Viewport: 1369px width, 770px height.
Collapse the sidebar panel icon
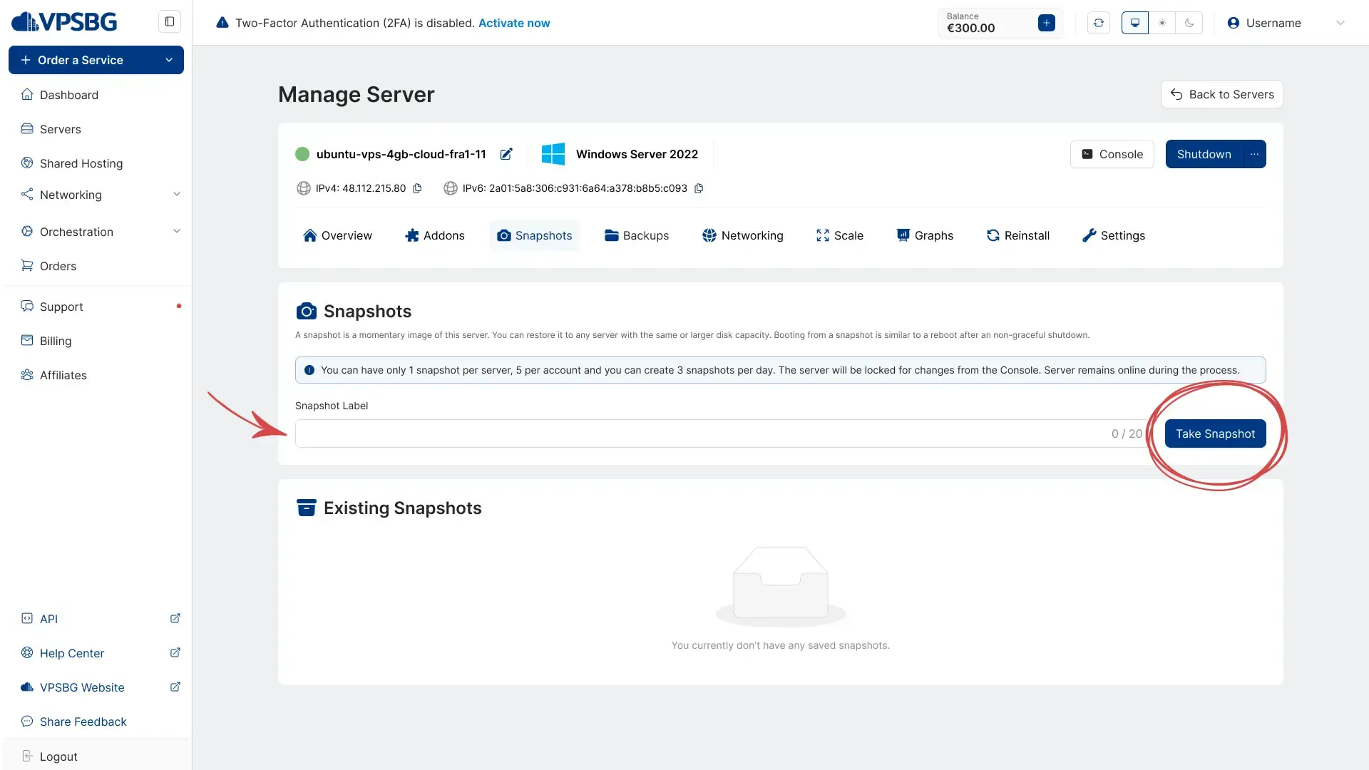coord(170,21)
